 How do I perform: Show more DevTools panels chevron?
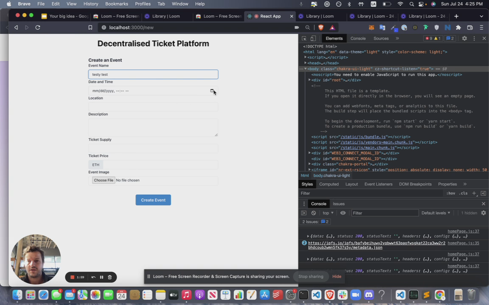[x=397, y=38]
